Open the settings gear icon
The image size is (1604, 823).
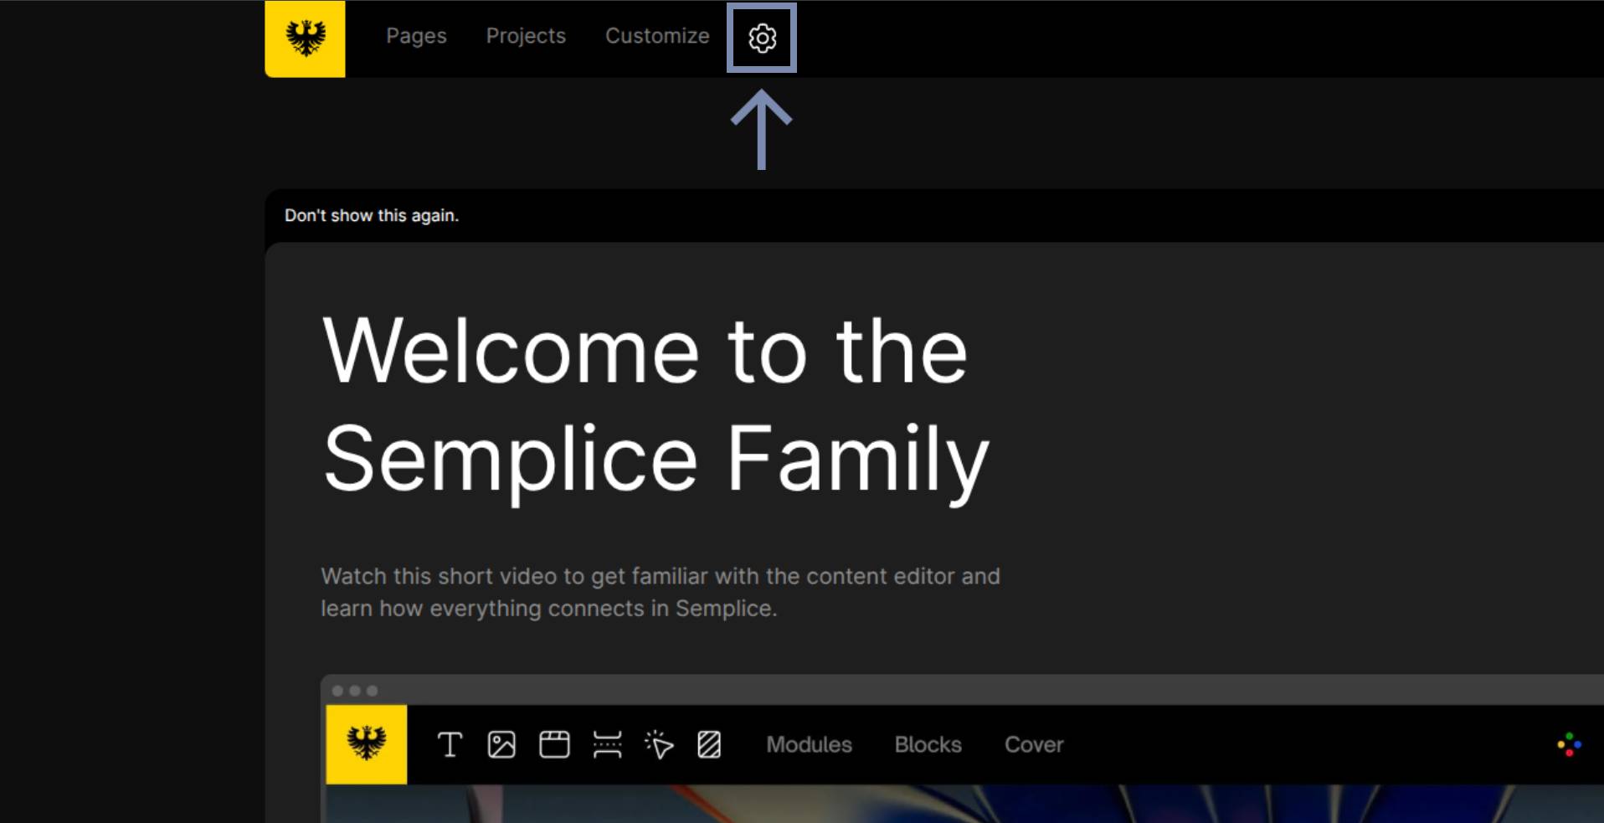pos(762,39)
